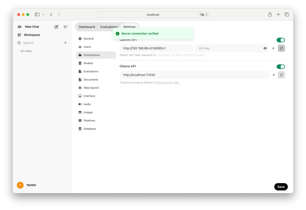Viewport: 306px width, 210px height.
Task: Click Safari share icon in toolbar
Action: (x=270, y=15)
